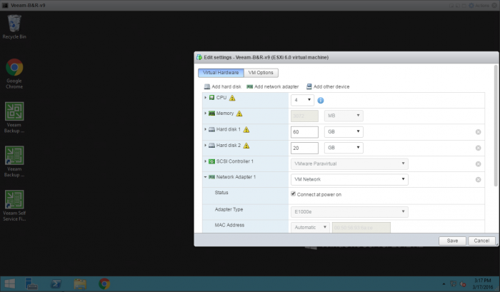Select the second Veeam Backup desktop shortcut
The height and width of the screenshot is (292, 500).
pos(14,161)
